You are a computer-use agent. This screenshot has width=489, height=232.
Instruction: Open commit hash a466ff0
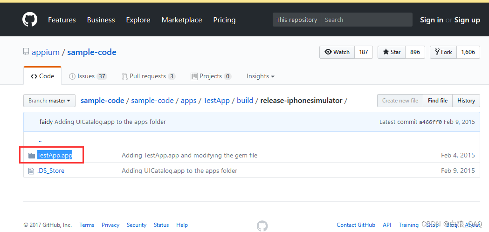tap(430, 122)
